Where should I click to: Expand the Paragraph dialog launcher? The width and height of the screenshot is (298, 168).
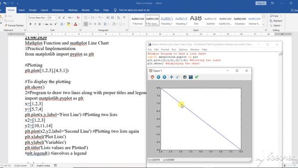(x=127, y=30)
